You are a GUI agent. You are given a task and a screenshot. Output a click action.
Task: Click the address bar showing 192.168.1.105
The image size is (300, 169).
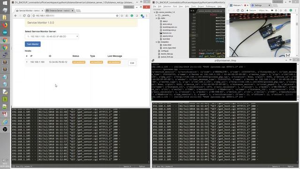(x=75, y=15)
